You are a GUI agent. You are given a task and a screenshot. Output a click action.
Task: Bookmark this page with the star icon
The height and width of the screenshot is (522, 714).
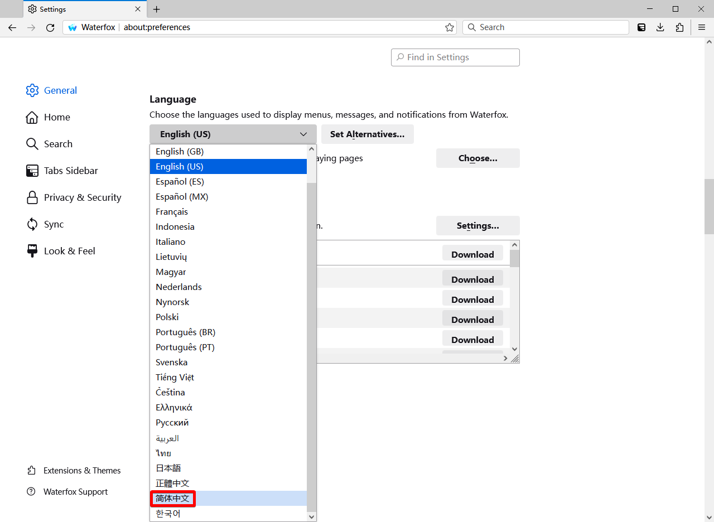[449, 27]
